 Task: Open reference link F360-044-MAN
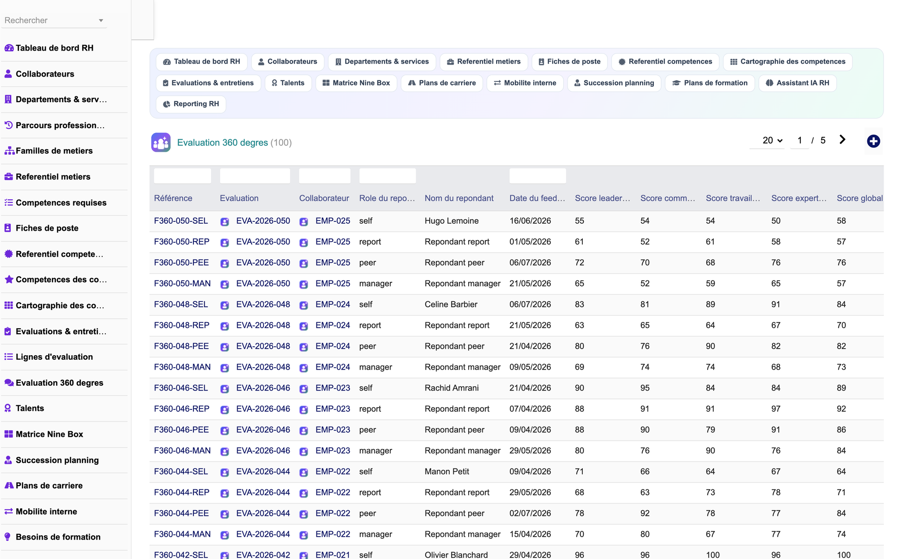pos(182,534)
